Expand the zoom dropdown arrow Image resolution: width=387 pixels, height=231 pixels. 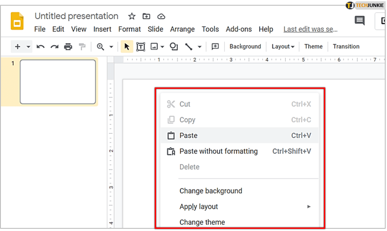pyautogui.click(x=111, y=47)
